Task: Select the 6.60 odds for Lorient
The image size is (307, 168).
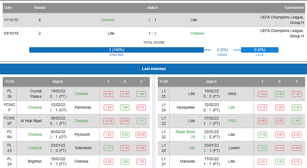Action: point(296,148)
